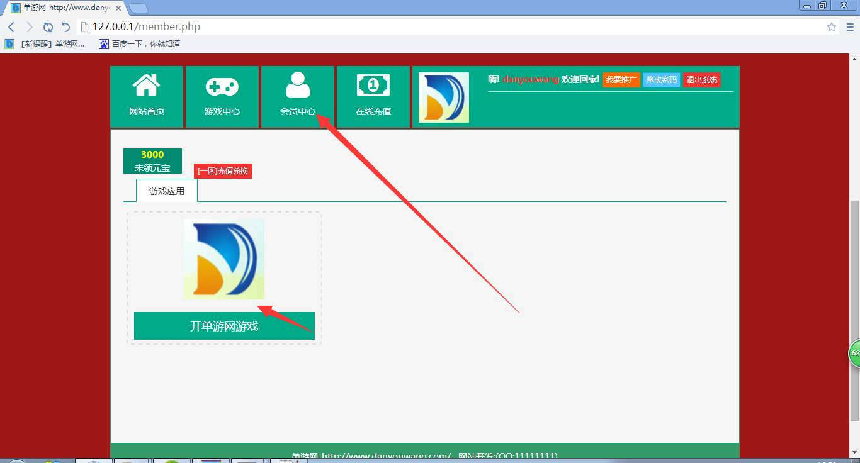860x463 pixels.
Task: Click the address bar URL field
Action: point(441,27)
